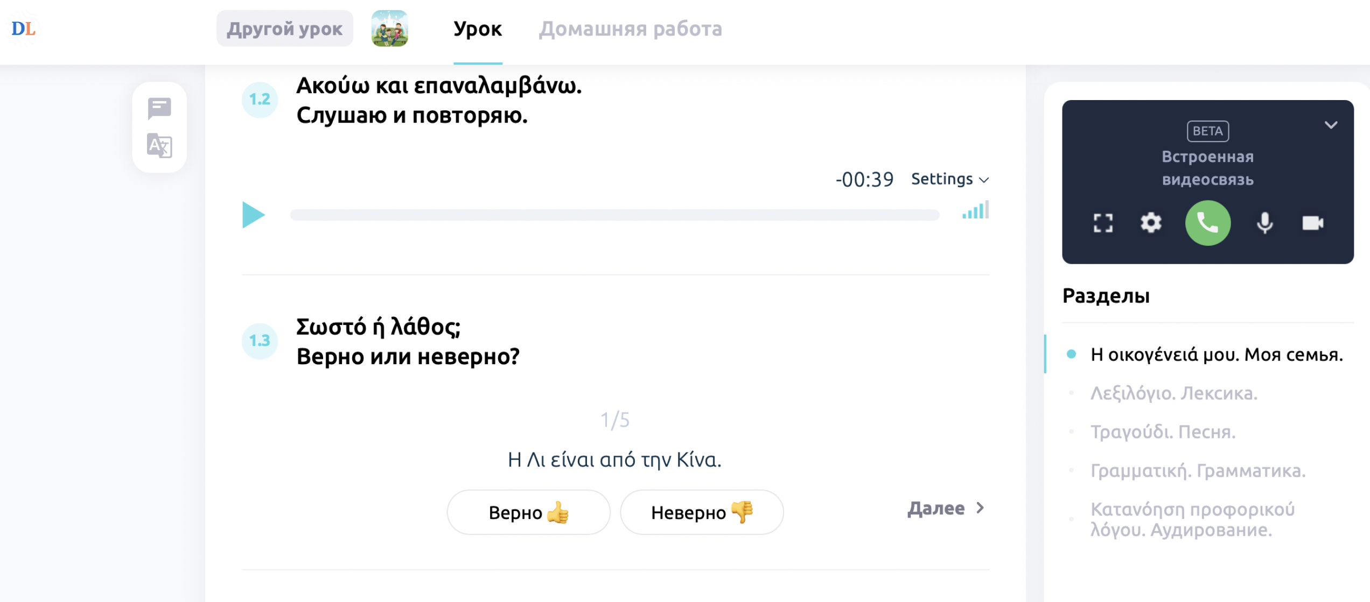Seek within the audio progress bar
This screenshot has height=602, width=1370.
coord(614,215)
